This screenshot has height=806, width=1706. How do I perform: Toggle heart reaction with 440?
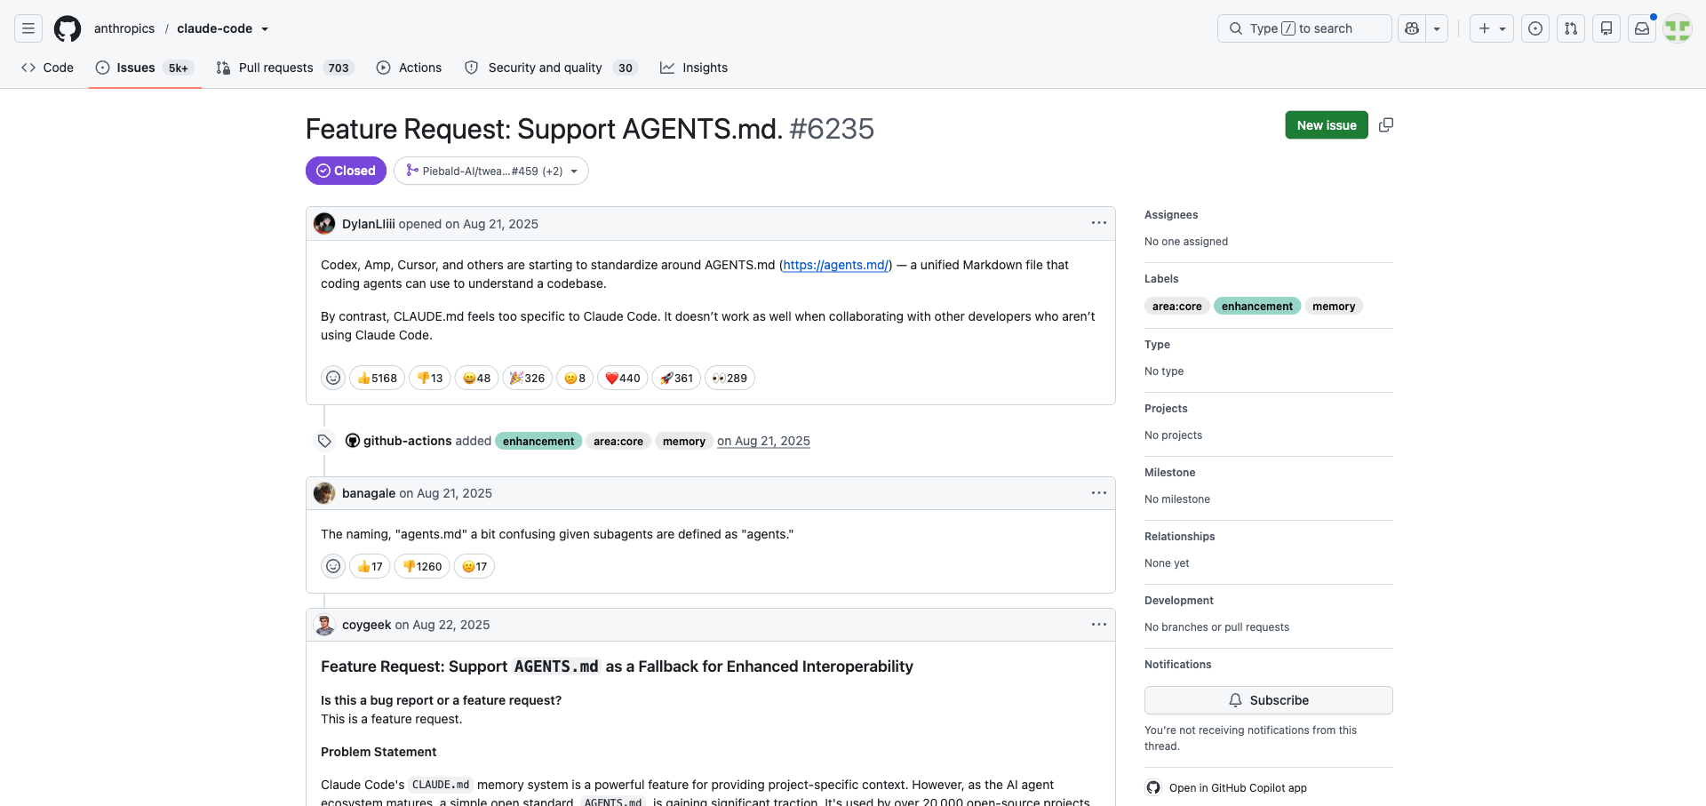point(623,378)
